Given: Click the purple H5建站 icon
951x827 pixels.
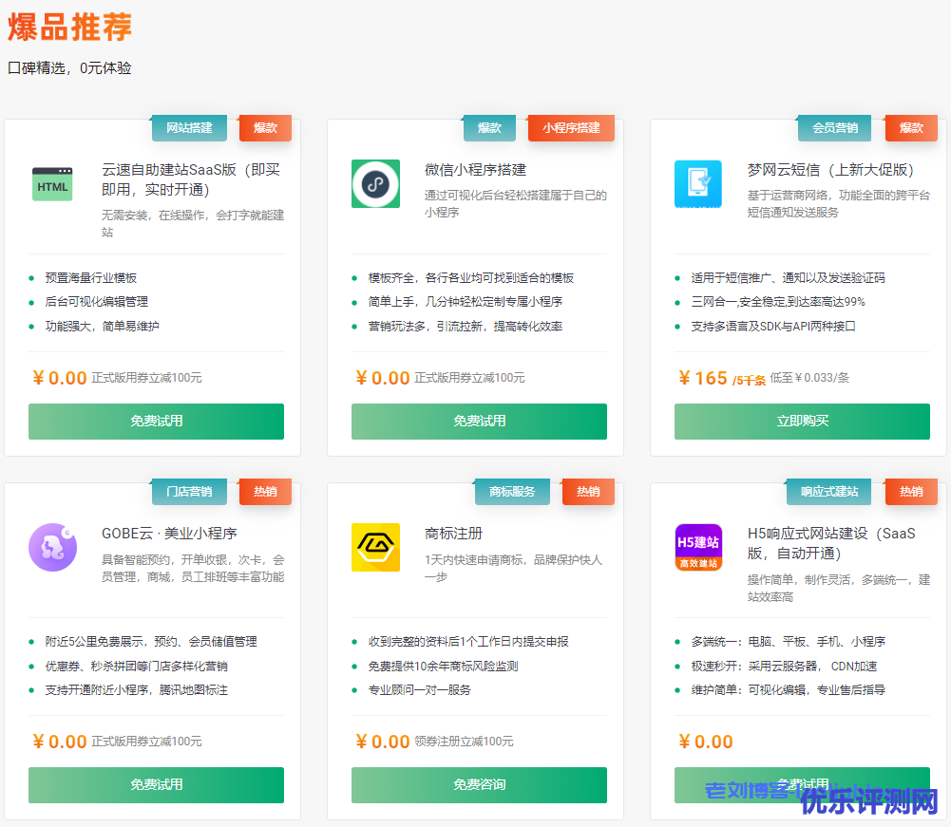Looking at the screenshot, I should [x=698, y=548].
